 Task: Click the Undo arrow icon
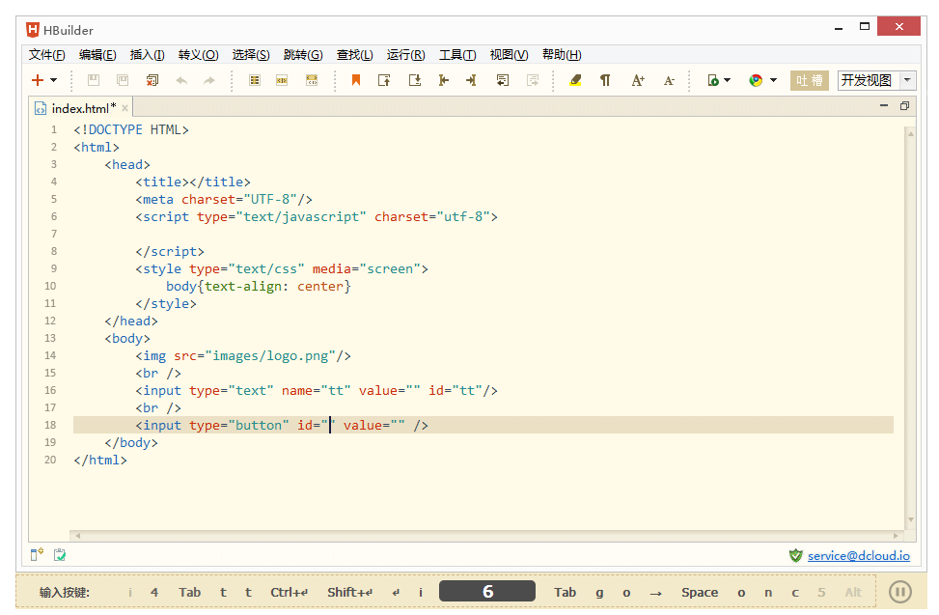181,80
